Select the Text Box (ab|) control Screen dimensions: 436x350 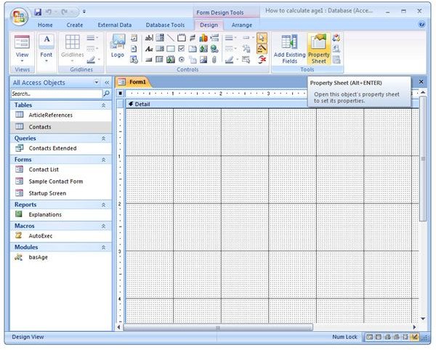pyautogui.click(x=149, y=38)
